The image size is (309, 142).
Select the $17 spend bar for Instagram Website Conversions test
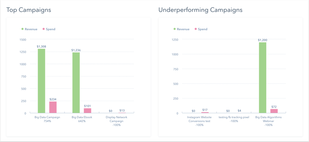tap(205, 113)
